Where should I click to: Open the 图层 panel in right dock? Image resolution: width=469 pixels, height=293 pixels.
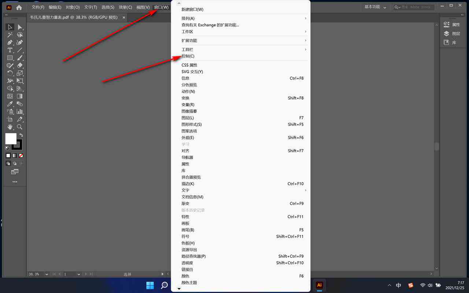(452, 34)
